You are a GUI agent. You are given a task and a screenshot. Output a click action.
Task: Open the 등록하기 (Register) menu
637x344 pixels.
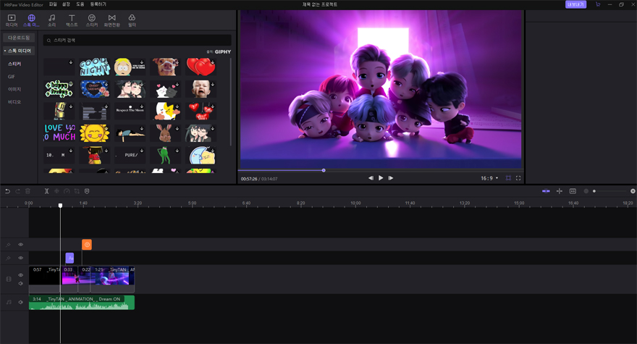98,4
